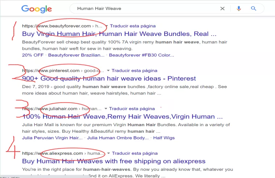The height and width of the screenshot is (178, 275).
Task: Run search with magnifying glass icon
Action: (x=253, y=8)
